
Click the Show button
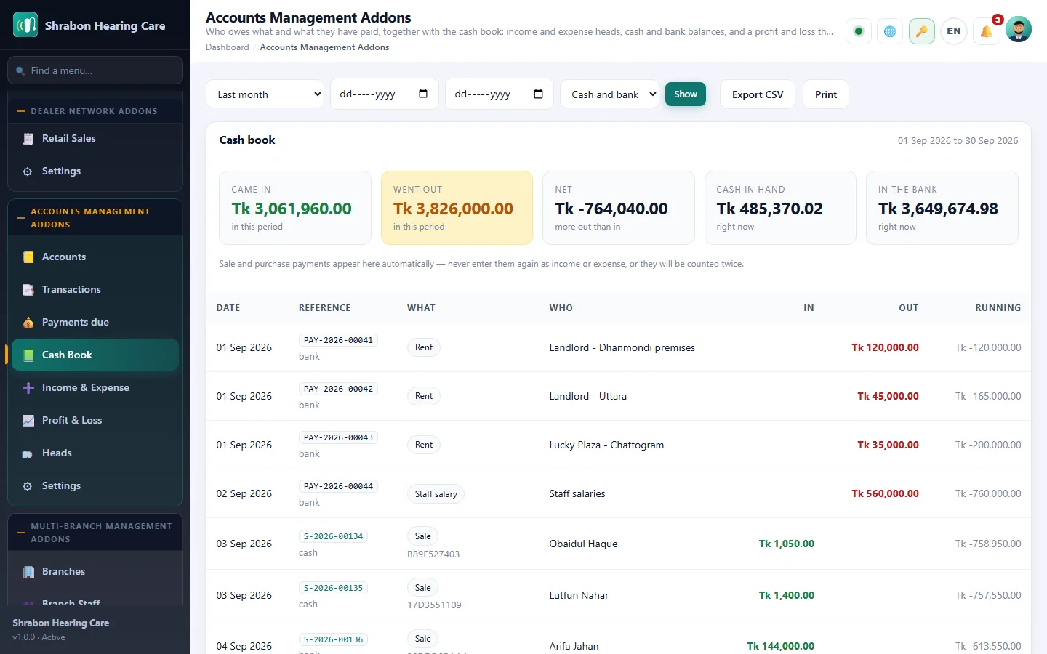[x=686, y=94]
